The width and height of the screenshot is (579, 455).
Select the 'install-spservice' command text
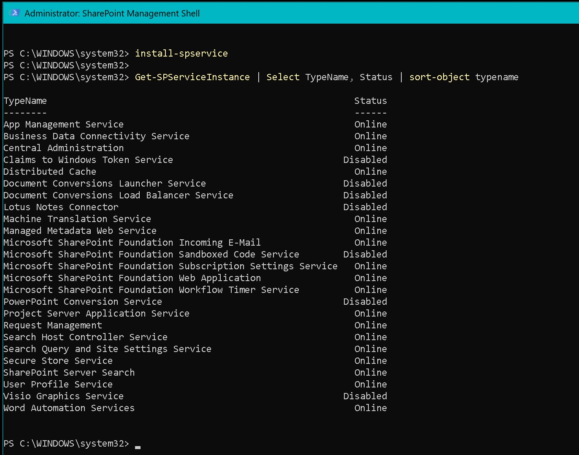(181, 54)
